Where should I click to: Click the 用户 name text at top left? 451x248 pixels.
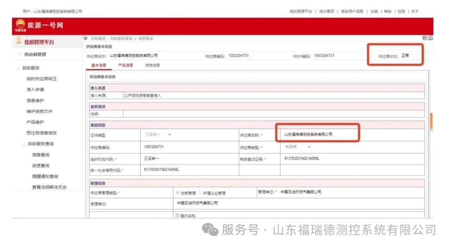point(52,11)
